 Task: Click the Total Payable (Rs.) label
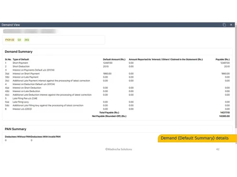(109, 112)
